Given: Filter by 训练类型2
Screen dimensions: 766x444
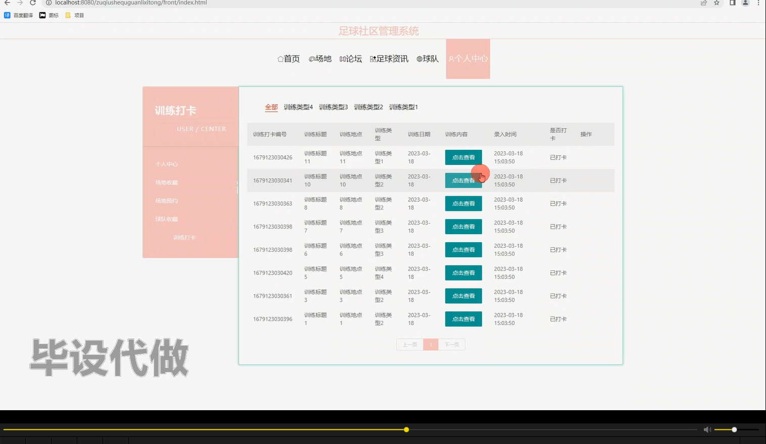Looking at the screenshot, I should 368,107.
